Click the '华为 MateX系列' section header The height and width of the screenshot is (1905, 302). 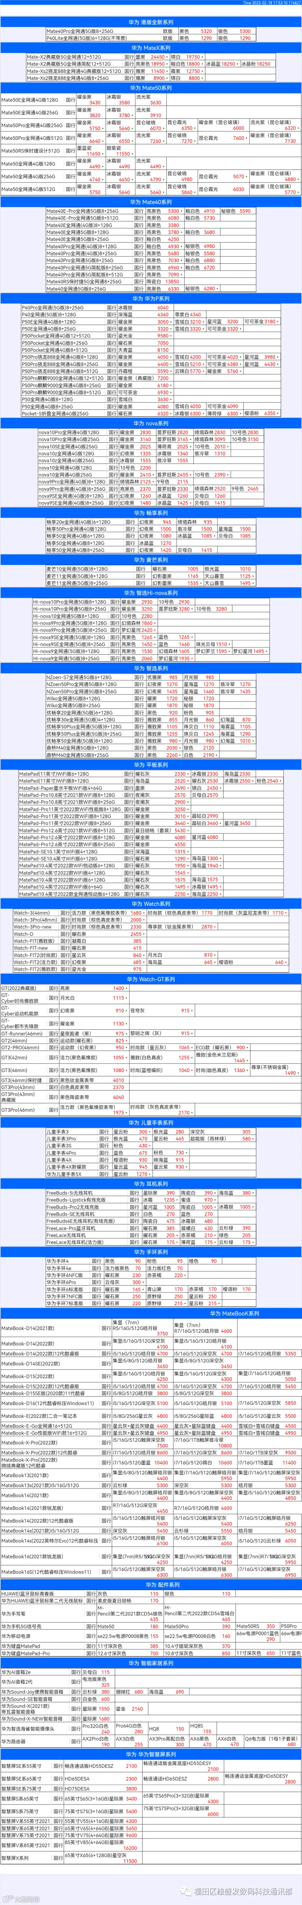[x=151, y=48]
